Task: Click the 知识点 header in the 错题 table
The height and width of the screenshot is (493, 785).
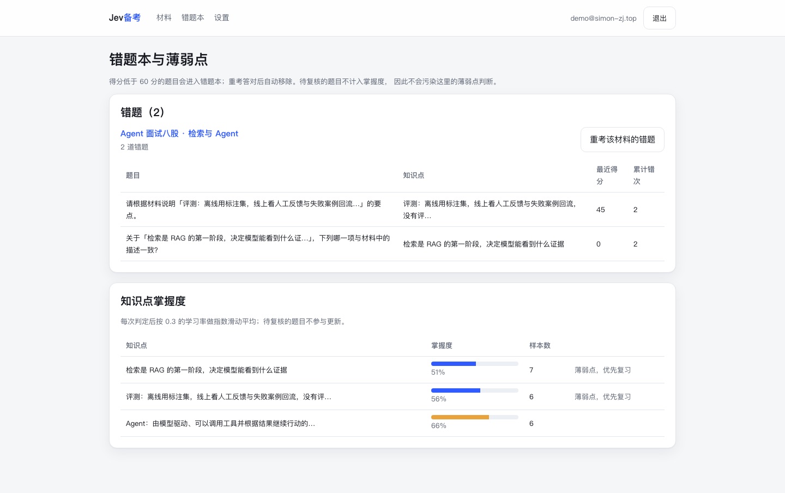Action: (x=413, y=176)
